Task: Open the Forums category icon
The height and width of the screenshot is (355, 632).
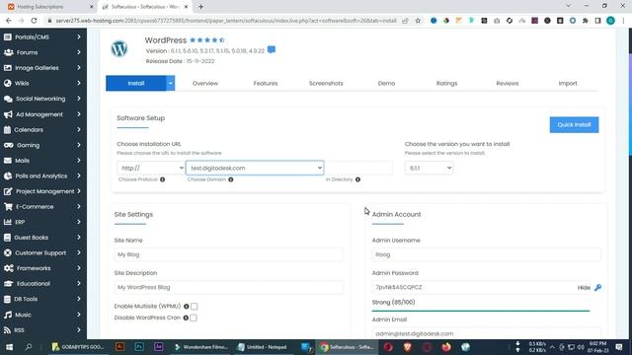Action: click(8, 52)
